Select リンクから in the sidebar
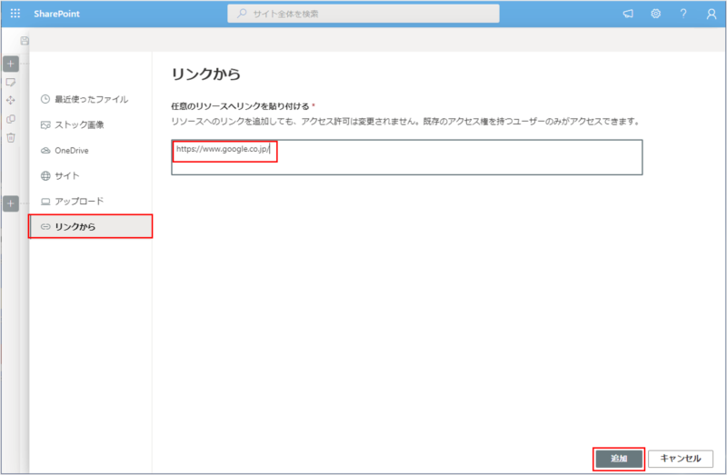 click(x=91, y=226)
